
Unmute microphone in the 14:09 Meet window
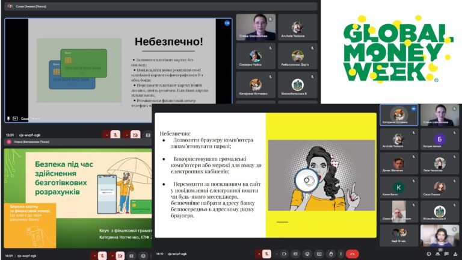coord(102,256)
